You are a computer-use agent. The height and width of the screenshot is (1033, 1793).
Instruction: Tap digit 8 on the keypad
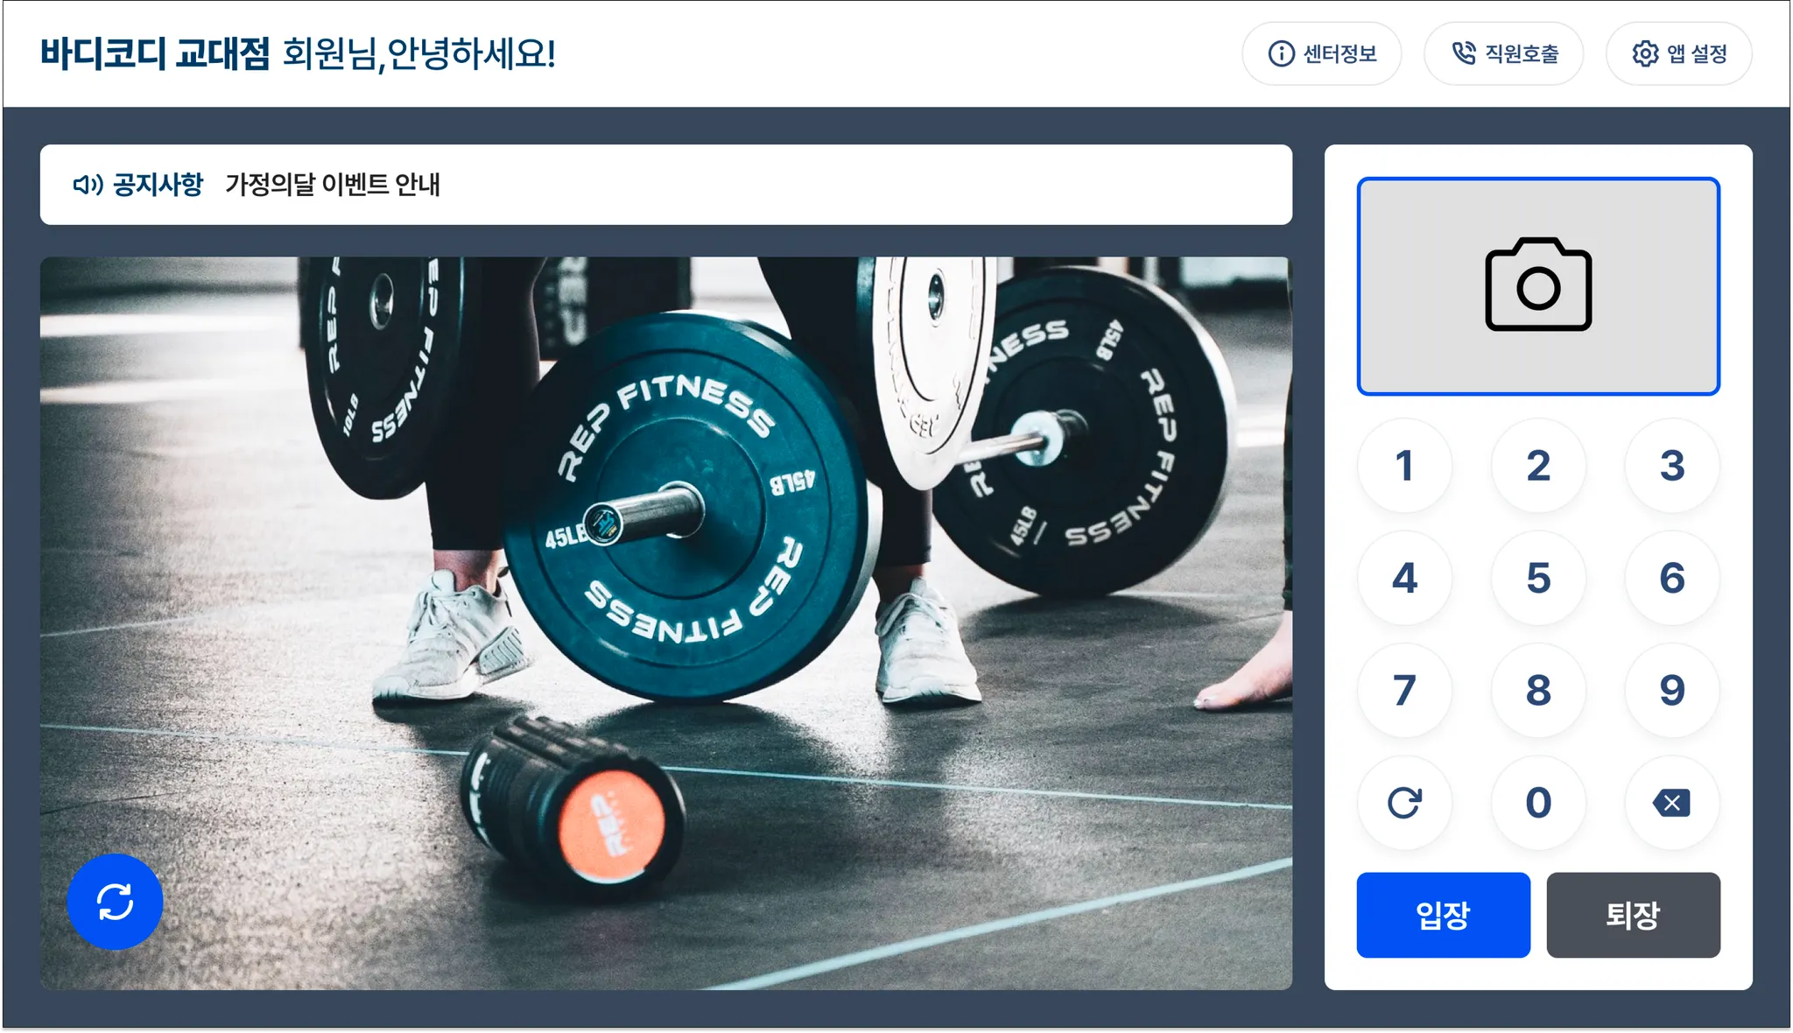point(1538,690)
